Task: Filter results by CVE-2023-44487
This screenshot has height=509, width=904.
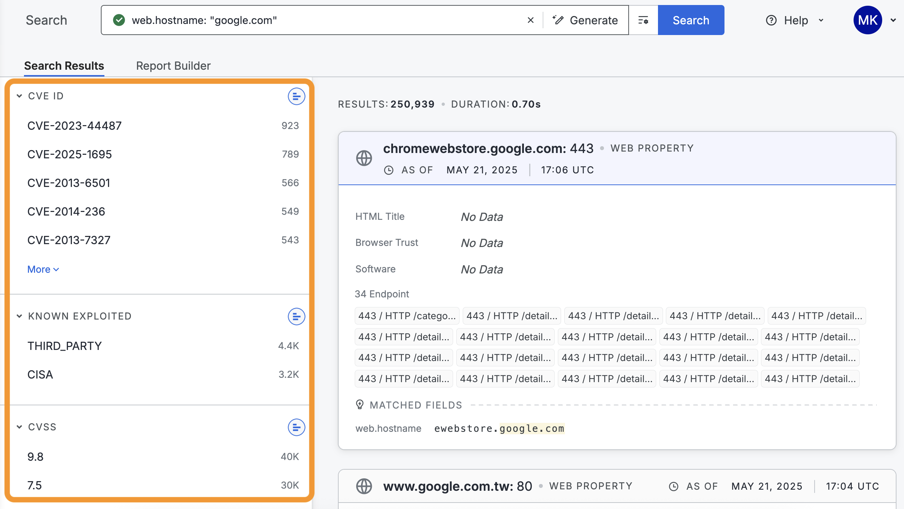Action: tap(74, 126)
